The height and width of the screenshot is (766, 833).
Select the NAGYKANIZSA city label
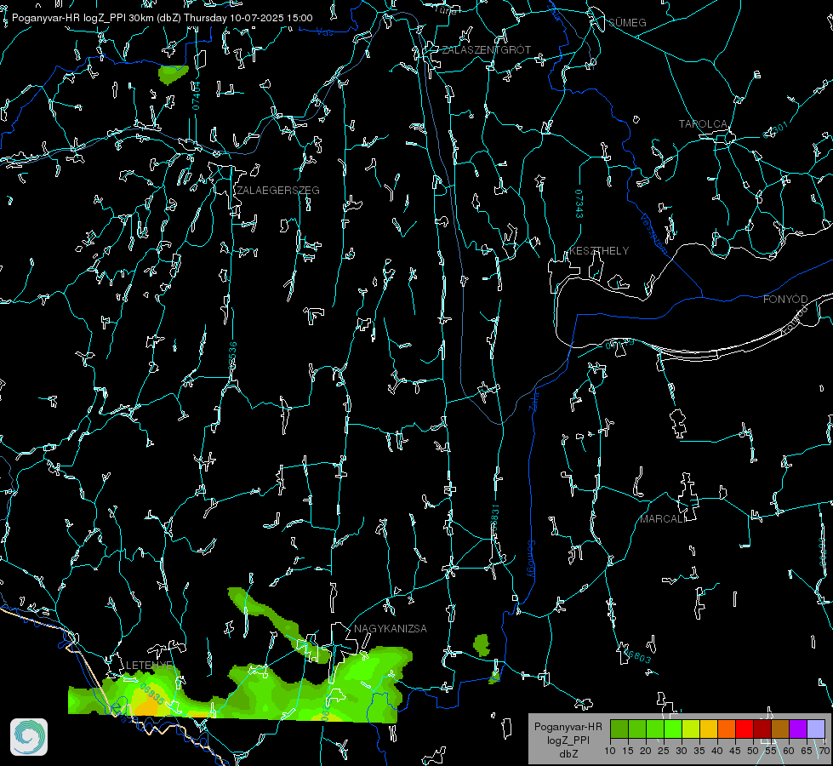click(x=391, y=628)
